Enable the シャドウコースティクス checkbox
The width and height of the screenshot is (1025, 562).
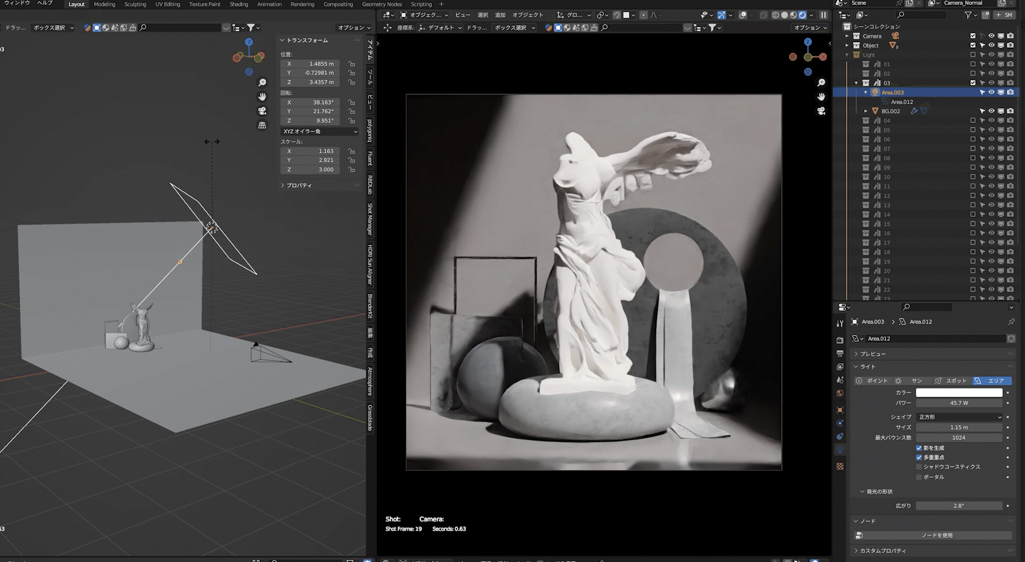[919, 467]
